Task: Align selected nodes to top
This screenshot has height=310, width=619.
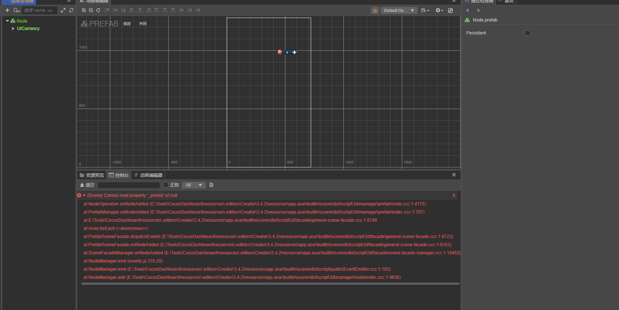Action: point(107,10)
